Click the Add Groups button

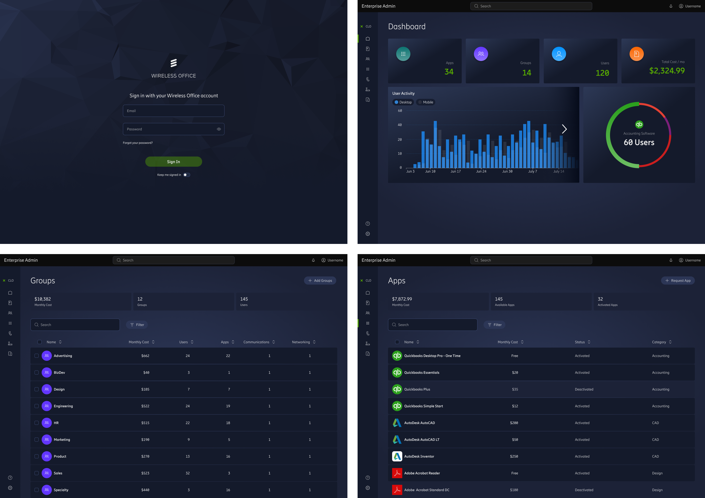coord(320,281)
